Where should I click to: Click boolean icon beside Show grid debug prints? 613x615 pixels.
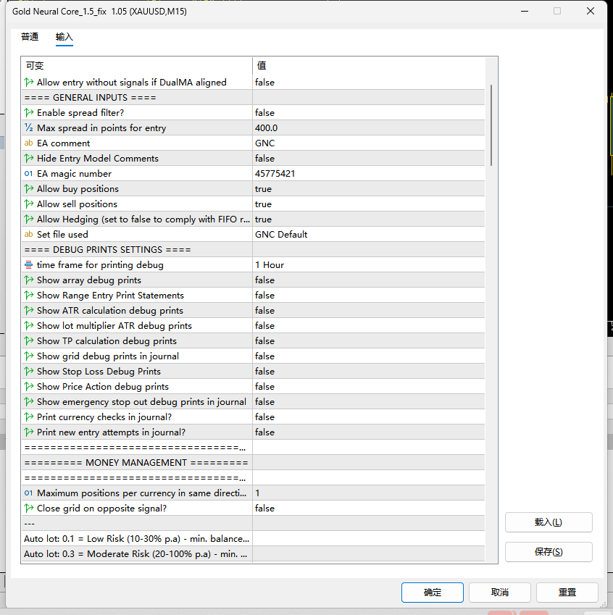pos(29,356)
